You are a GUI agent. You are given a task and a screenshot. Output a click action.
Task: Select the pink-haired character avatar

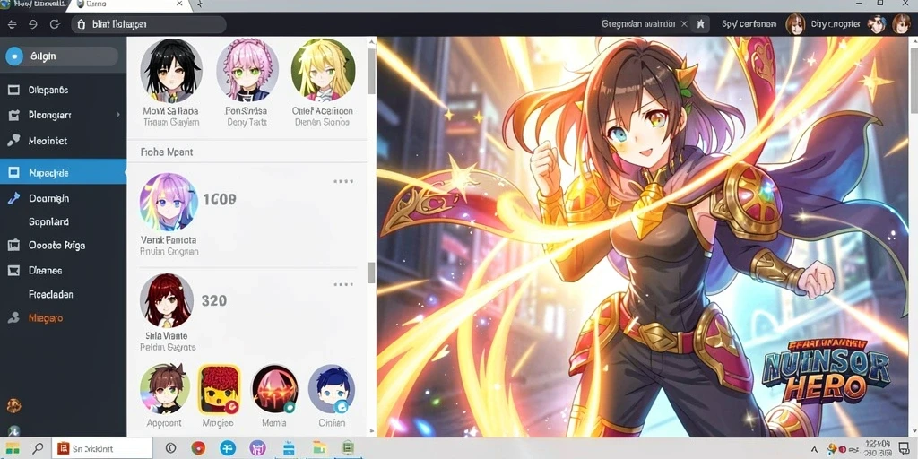click(247, 70)
